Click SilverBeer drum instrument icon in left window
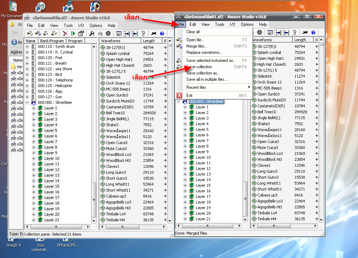The width and height of the screenshot is (358, 258). pos(33,102)
